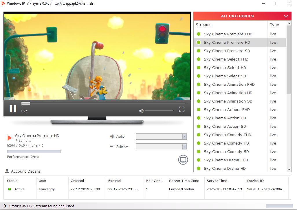
Task: Click the Account Details person icon
Action: [x=7, y=171]
